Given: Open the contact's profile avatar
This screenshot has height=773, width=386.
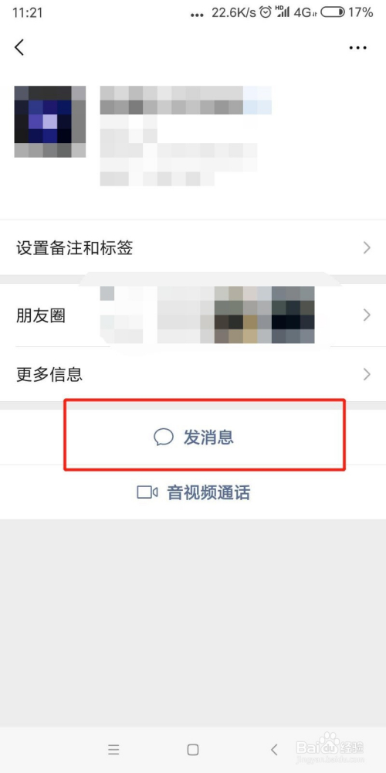Looking at the screenshot, I should (49, 122).
